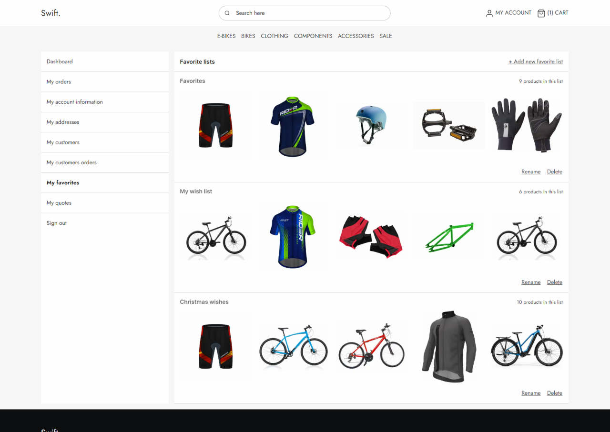Open the red fingerless gloves thumbnail
This screenshot has height=432, width=610.
371,236
